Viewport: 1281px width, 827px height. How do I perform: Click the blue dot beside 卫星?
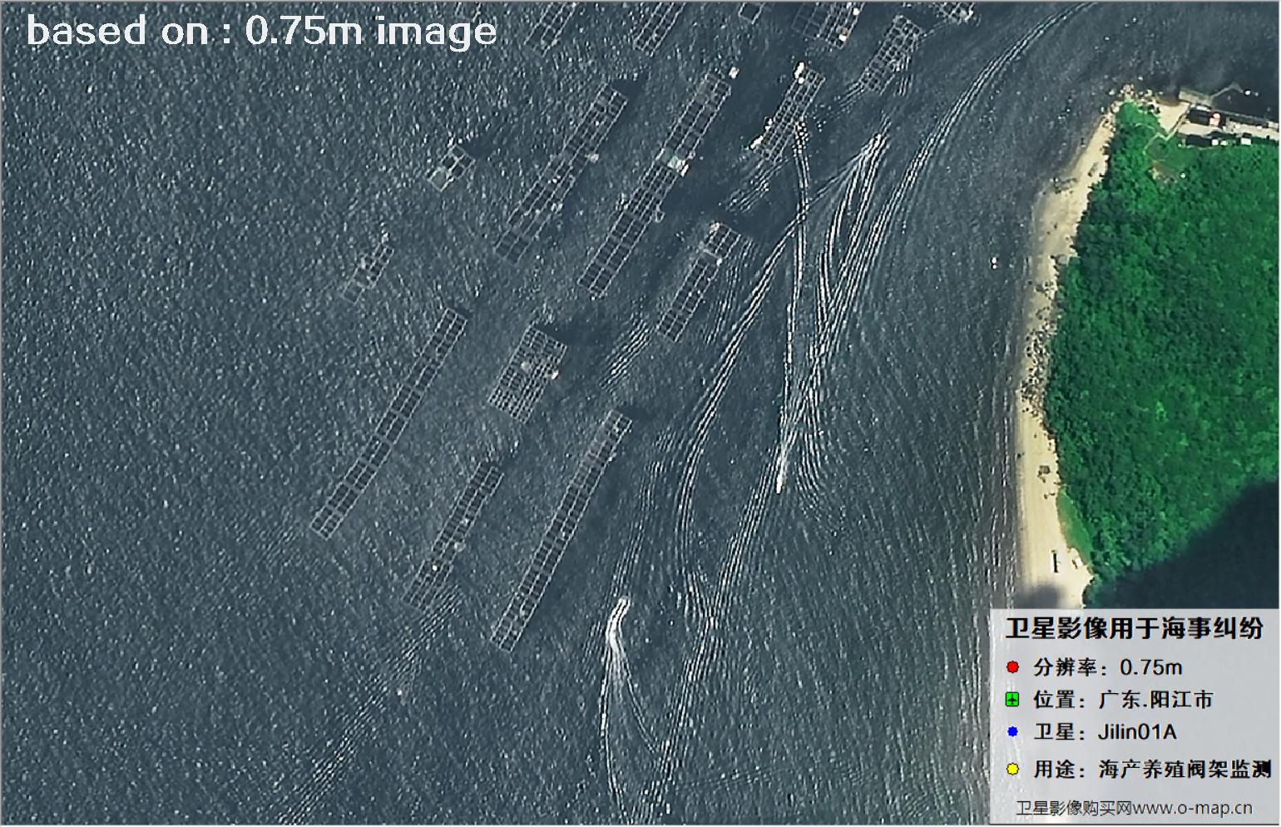pyautogui.click(x=1012, y=732)
